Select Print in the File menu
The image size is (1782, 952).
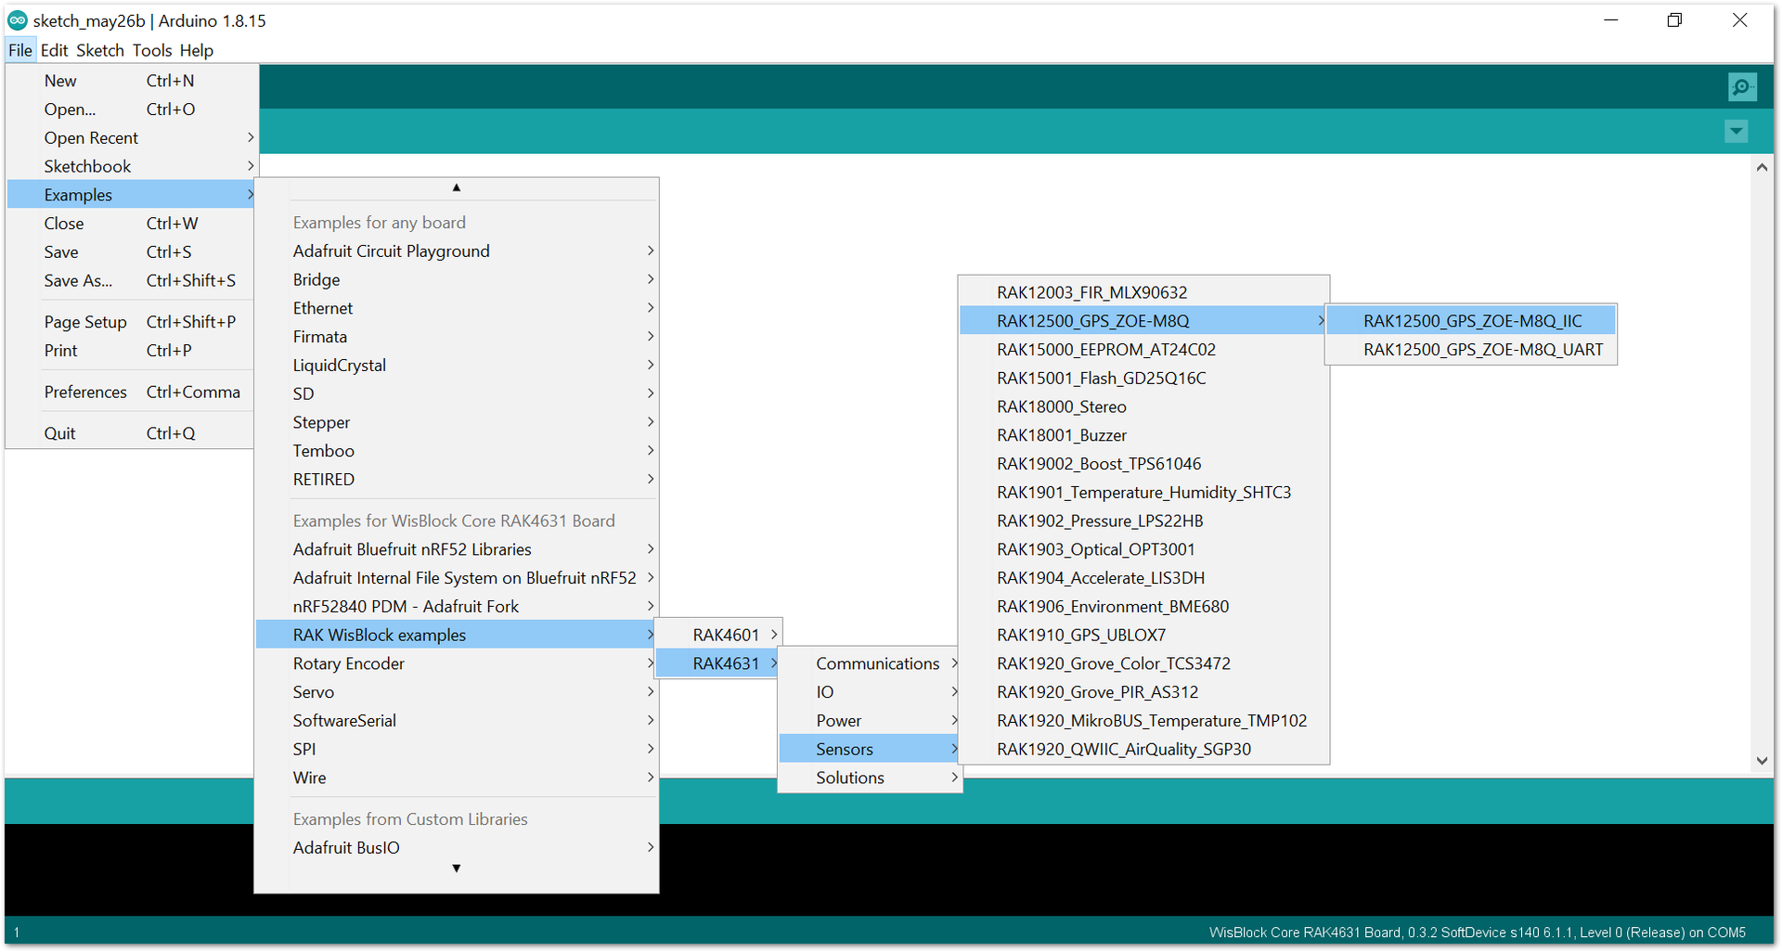130,351
